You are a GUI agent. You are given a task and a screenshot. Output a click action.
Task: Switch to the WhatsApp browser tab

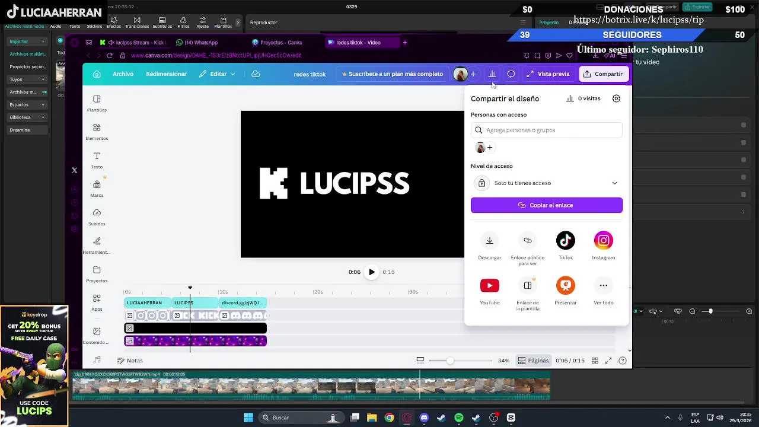pyautogui.click(x=201, y=43)
